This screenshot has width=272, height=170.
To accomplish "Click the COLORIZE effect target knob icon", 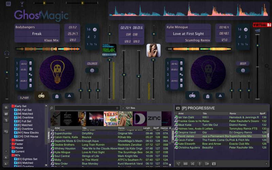I will point(92,70).
